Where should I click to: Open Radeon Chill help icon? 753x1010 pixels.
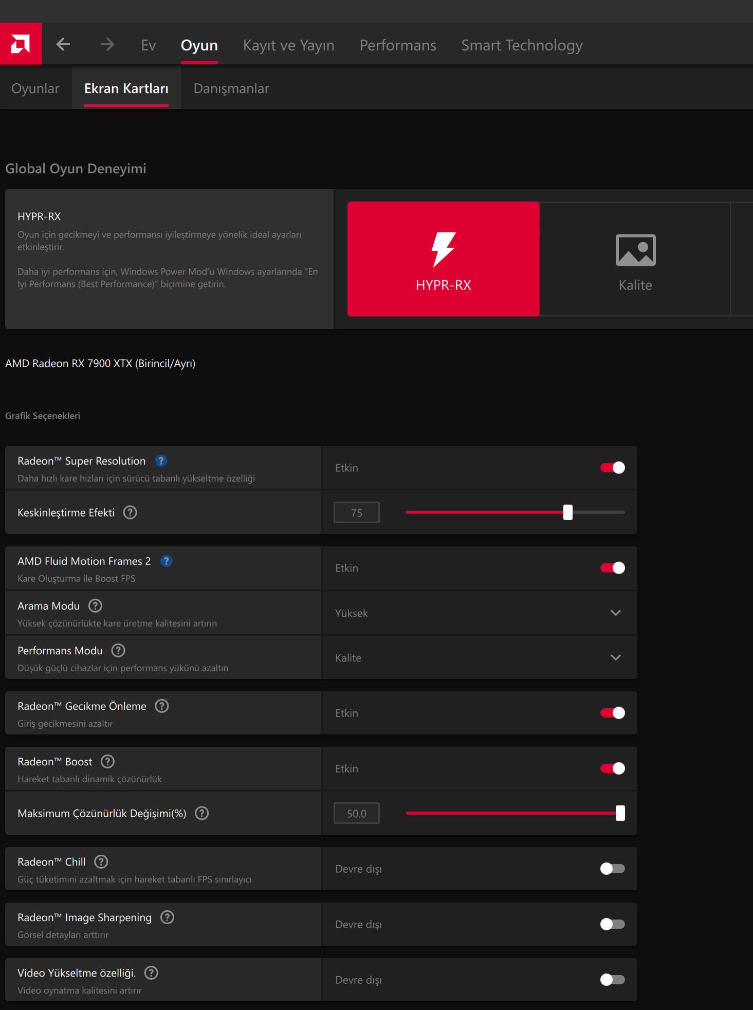click(x=101, y=862)
